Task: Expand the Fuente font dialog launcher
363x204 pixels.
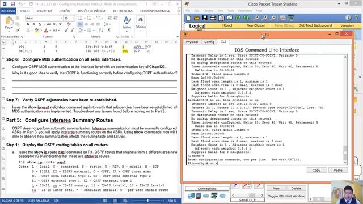Action: click(74, 37)
